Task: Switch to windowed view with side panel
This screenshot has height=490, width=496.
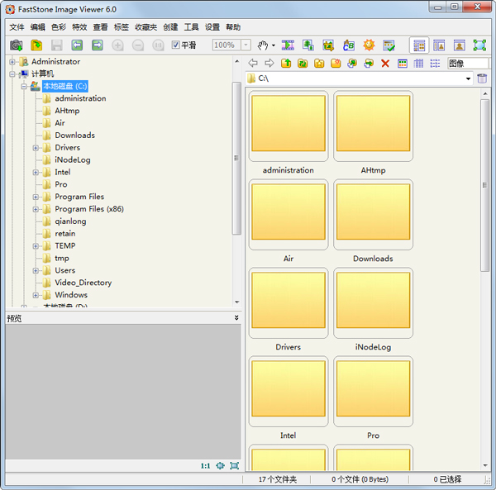Action: pyautogui.click(x=439, y=45)
